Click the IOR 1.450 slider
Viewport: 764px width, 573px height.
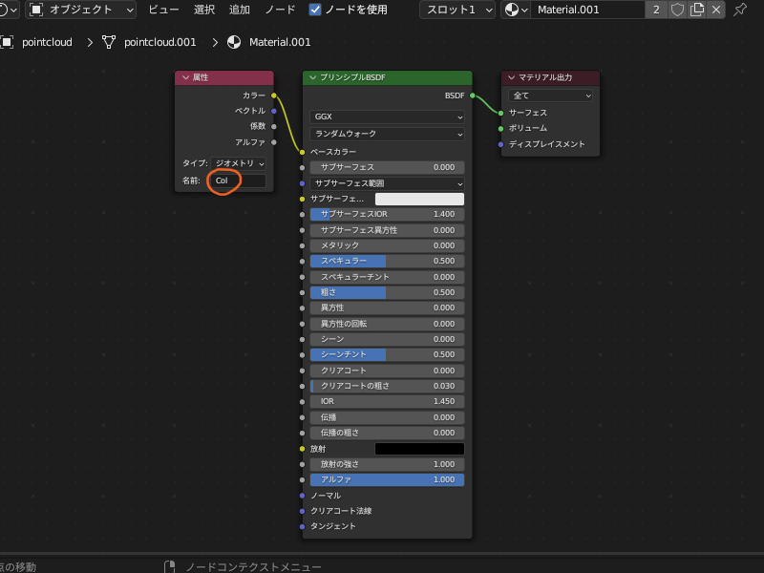tap(387, 401)
